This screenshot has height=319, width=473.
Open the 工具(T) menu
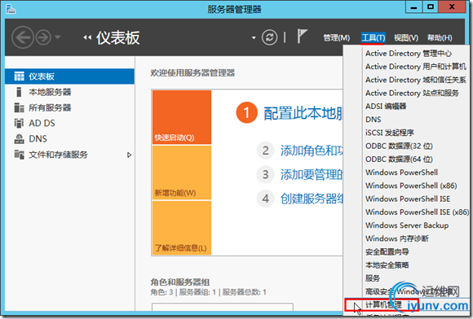[374, 38]
